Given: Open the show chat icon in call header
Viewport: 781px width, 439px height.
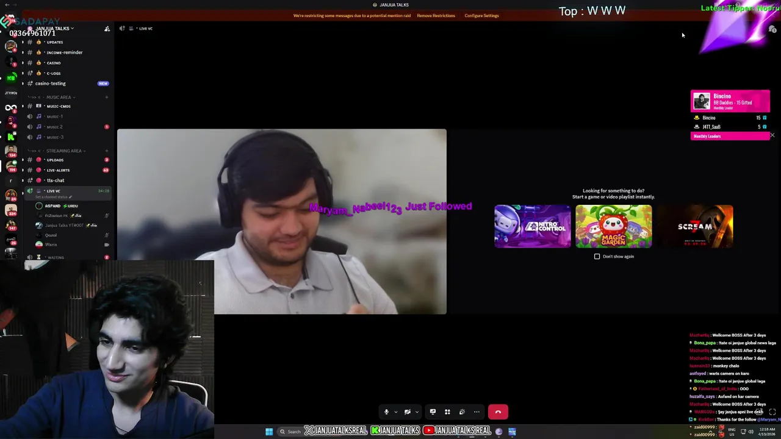Looking at the screenshot, I should point(772,29).
